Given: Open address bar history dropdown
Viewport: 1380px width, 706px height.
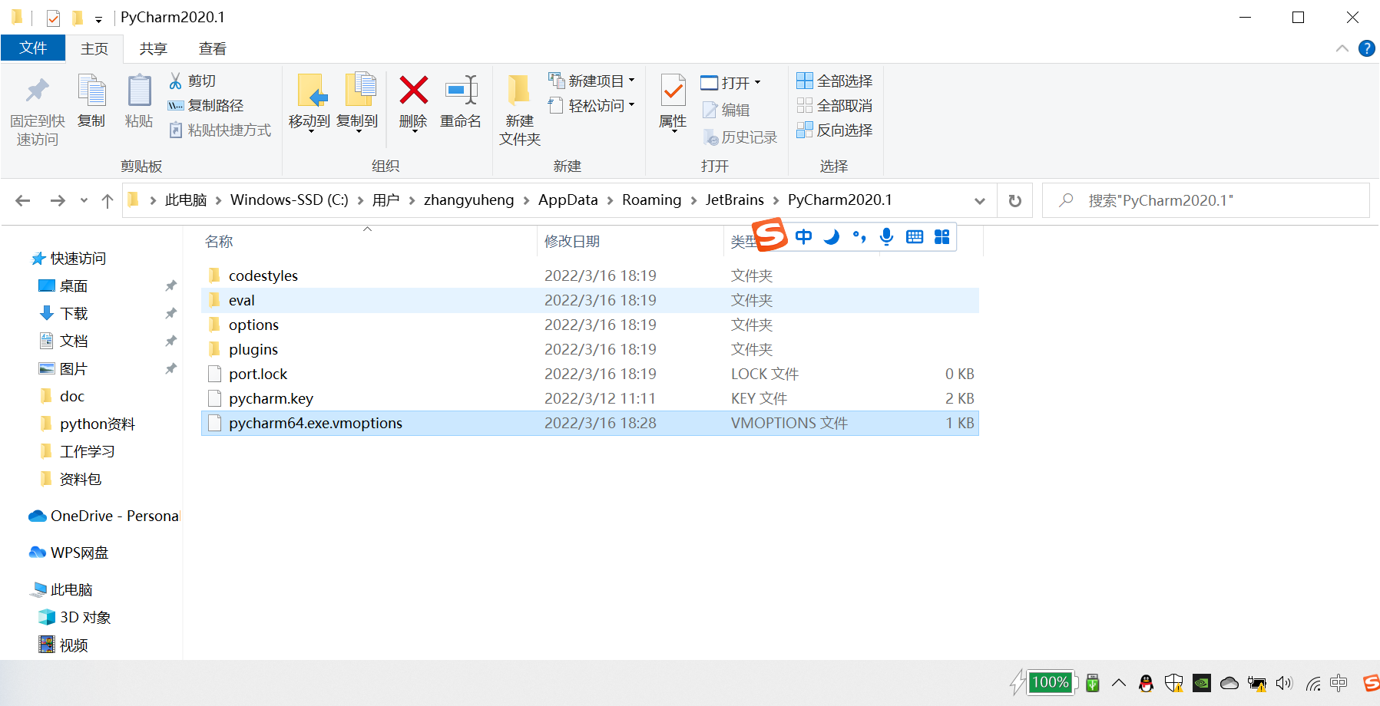Looking at the screenshot, I should tap(980, 200).
